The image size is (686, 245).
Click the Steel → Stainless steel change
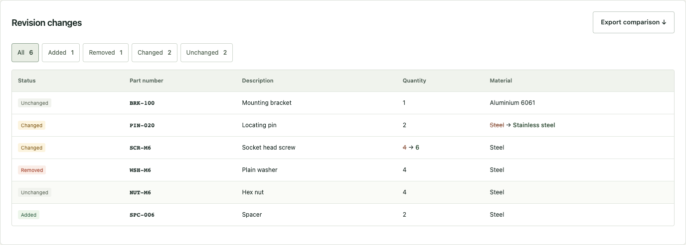(522, 125)
